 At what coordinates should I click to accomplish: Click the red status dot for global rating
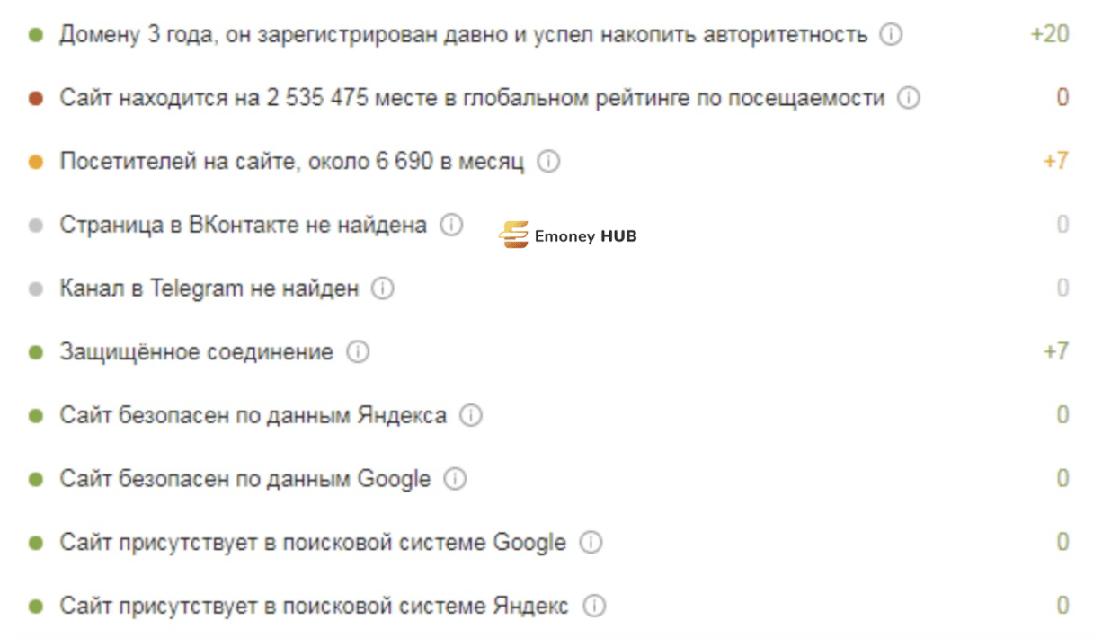36,99
